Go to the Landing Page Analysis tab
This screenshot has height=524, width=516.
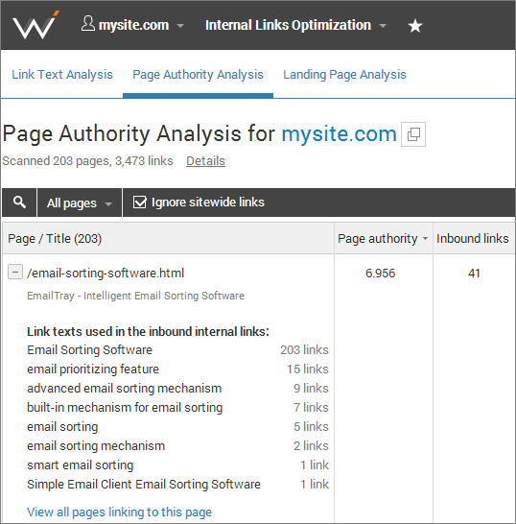tap(344, 74)
